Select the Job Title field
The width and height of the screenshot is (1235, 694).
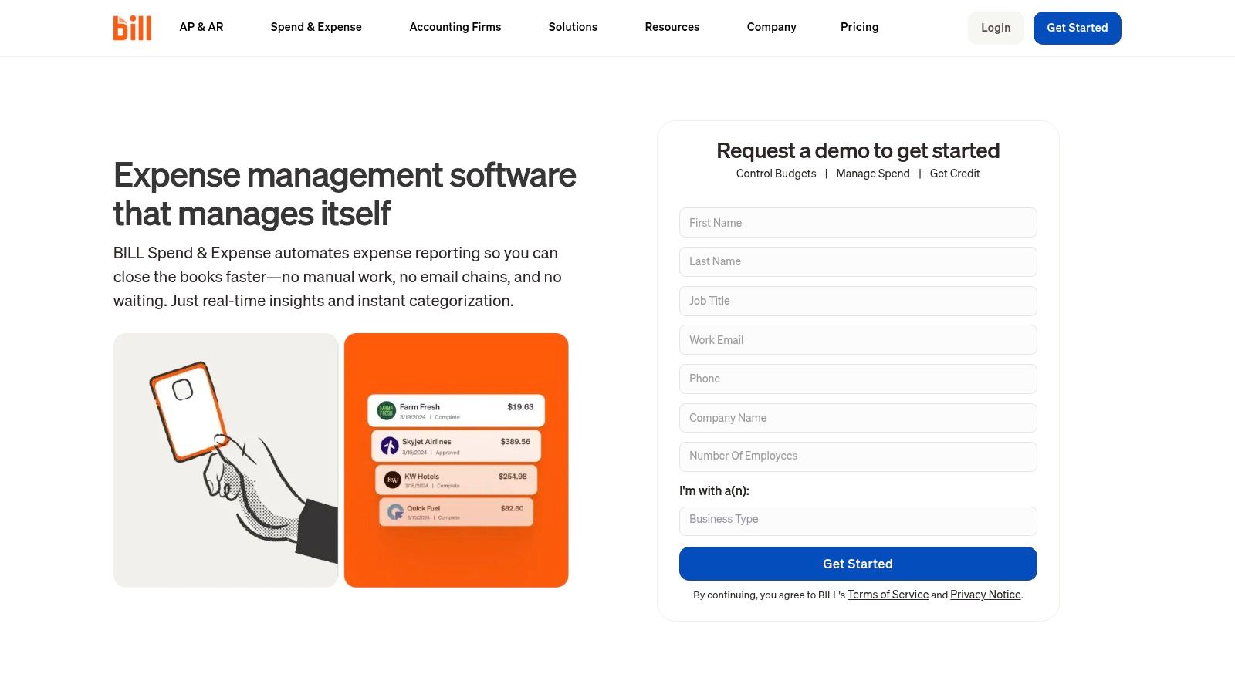(x=858, y=301)
